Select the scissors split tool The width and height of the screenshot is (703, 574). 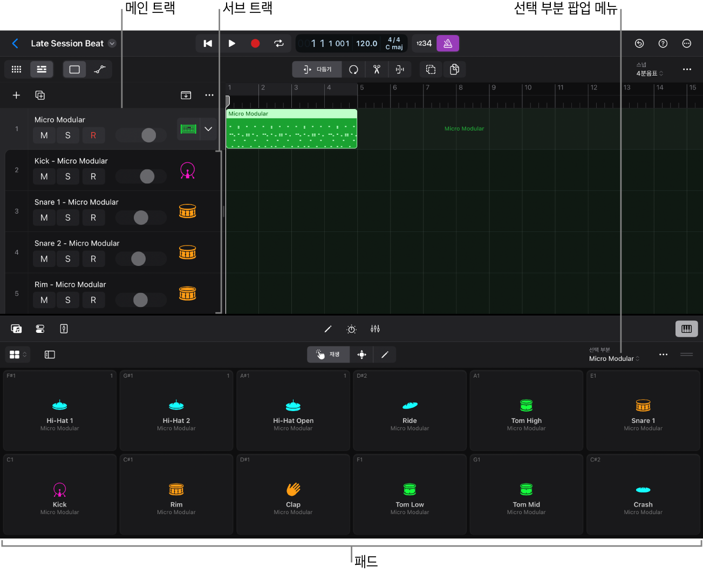pyautogui.click(x=376, y=69)
